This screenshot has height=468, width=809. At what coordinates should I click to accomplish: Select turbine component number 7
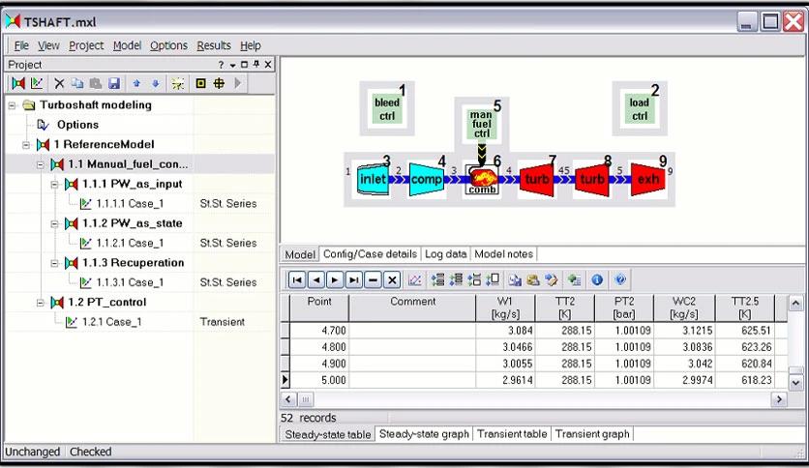536,179
